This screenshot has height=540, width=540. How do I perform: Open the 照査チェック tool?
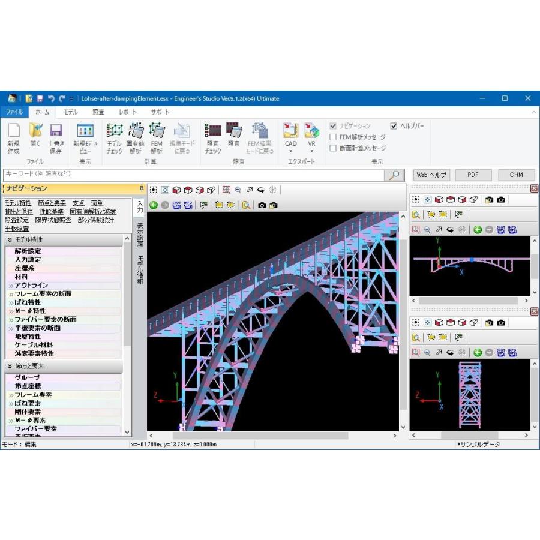click(213, 138)
